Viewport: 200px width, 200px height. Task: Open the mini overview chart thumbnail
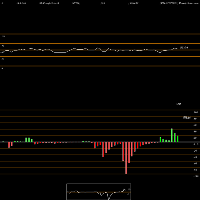pyautogui.click(x=99, y=192)
